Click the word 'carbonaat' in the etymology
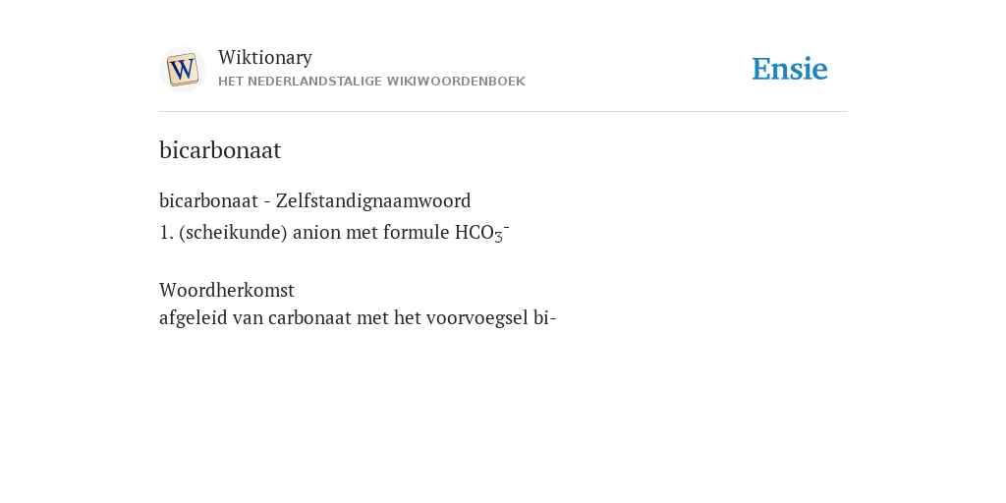The image size is (1006, 503). 309,318
